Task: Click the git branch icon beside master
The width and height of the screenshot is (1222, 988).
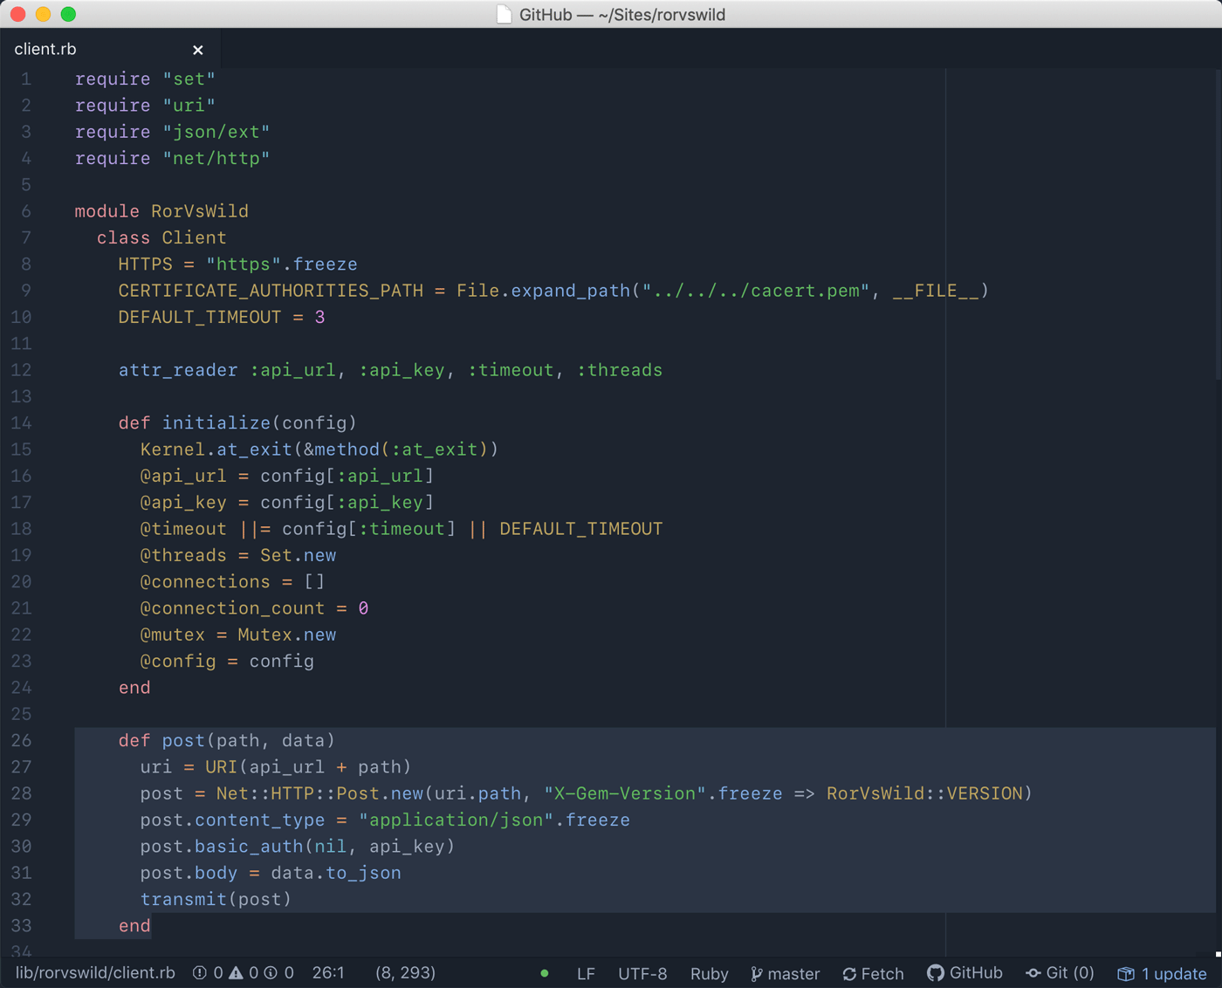Action: pos(757,974)
